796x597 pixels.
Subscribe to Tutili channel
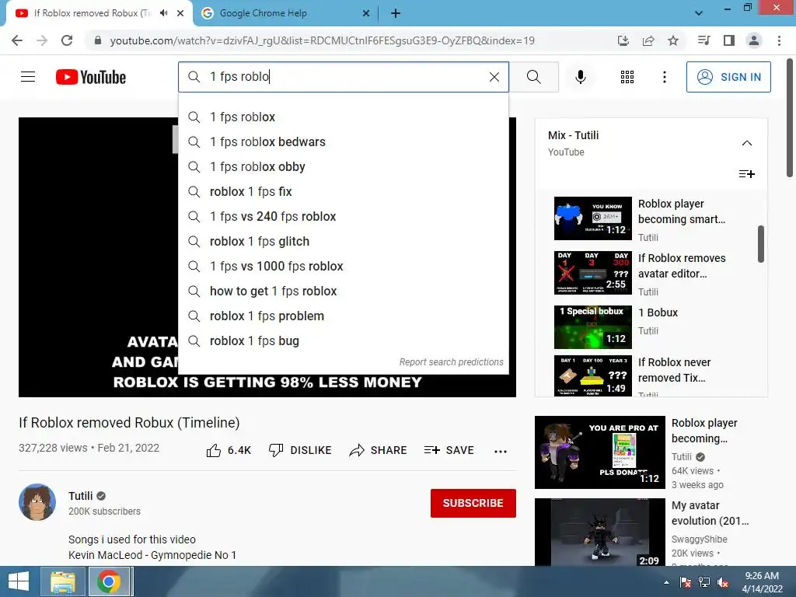(x=473, y=503)
